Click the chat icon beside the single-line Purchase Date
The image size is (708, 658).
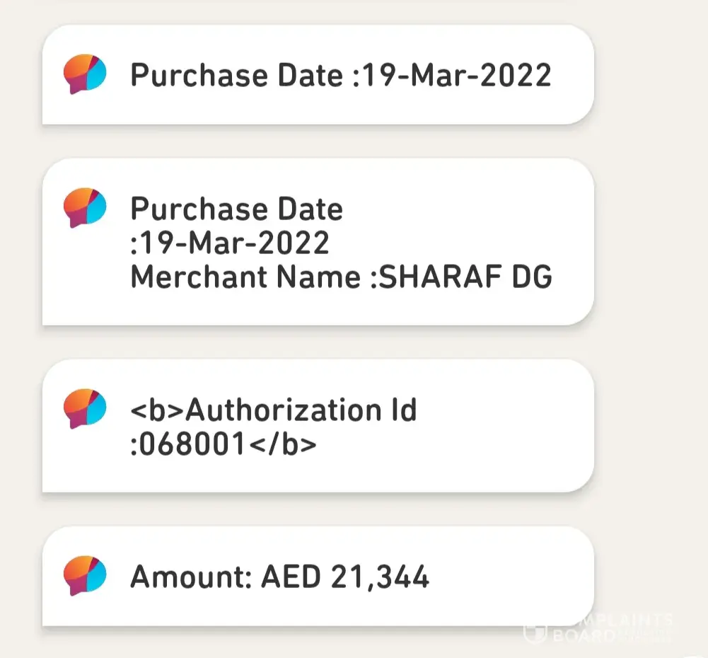point(85,74)
